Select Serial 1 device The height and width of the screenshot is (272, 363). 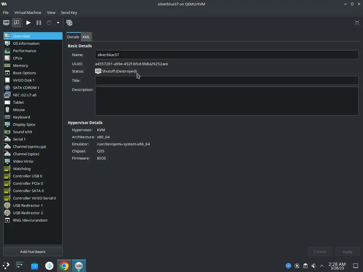point(33,139)
